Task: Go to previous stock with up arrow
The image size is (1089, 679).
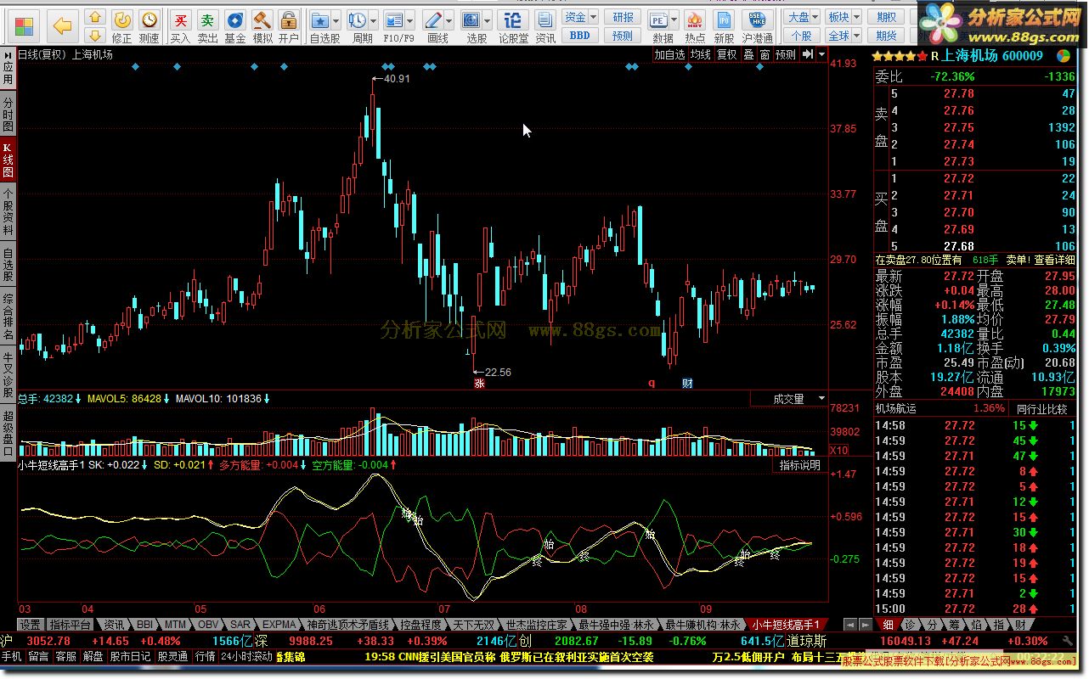Action: [96, 17]
